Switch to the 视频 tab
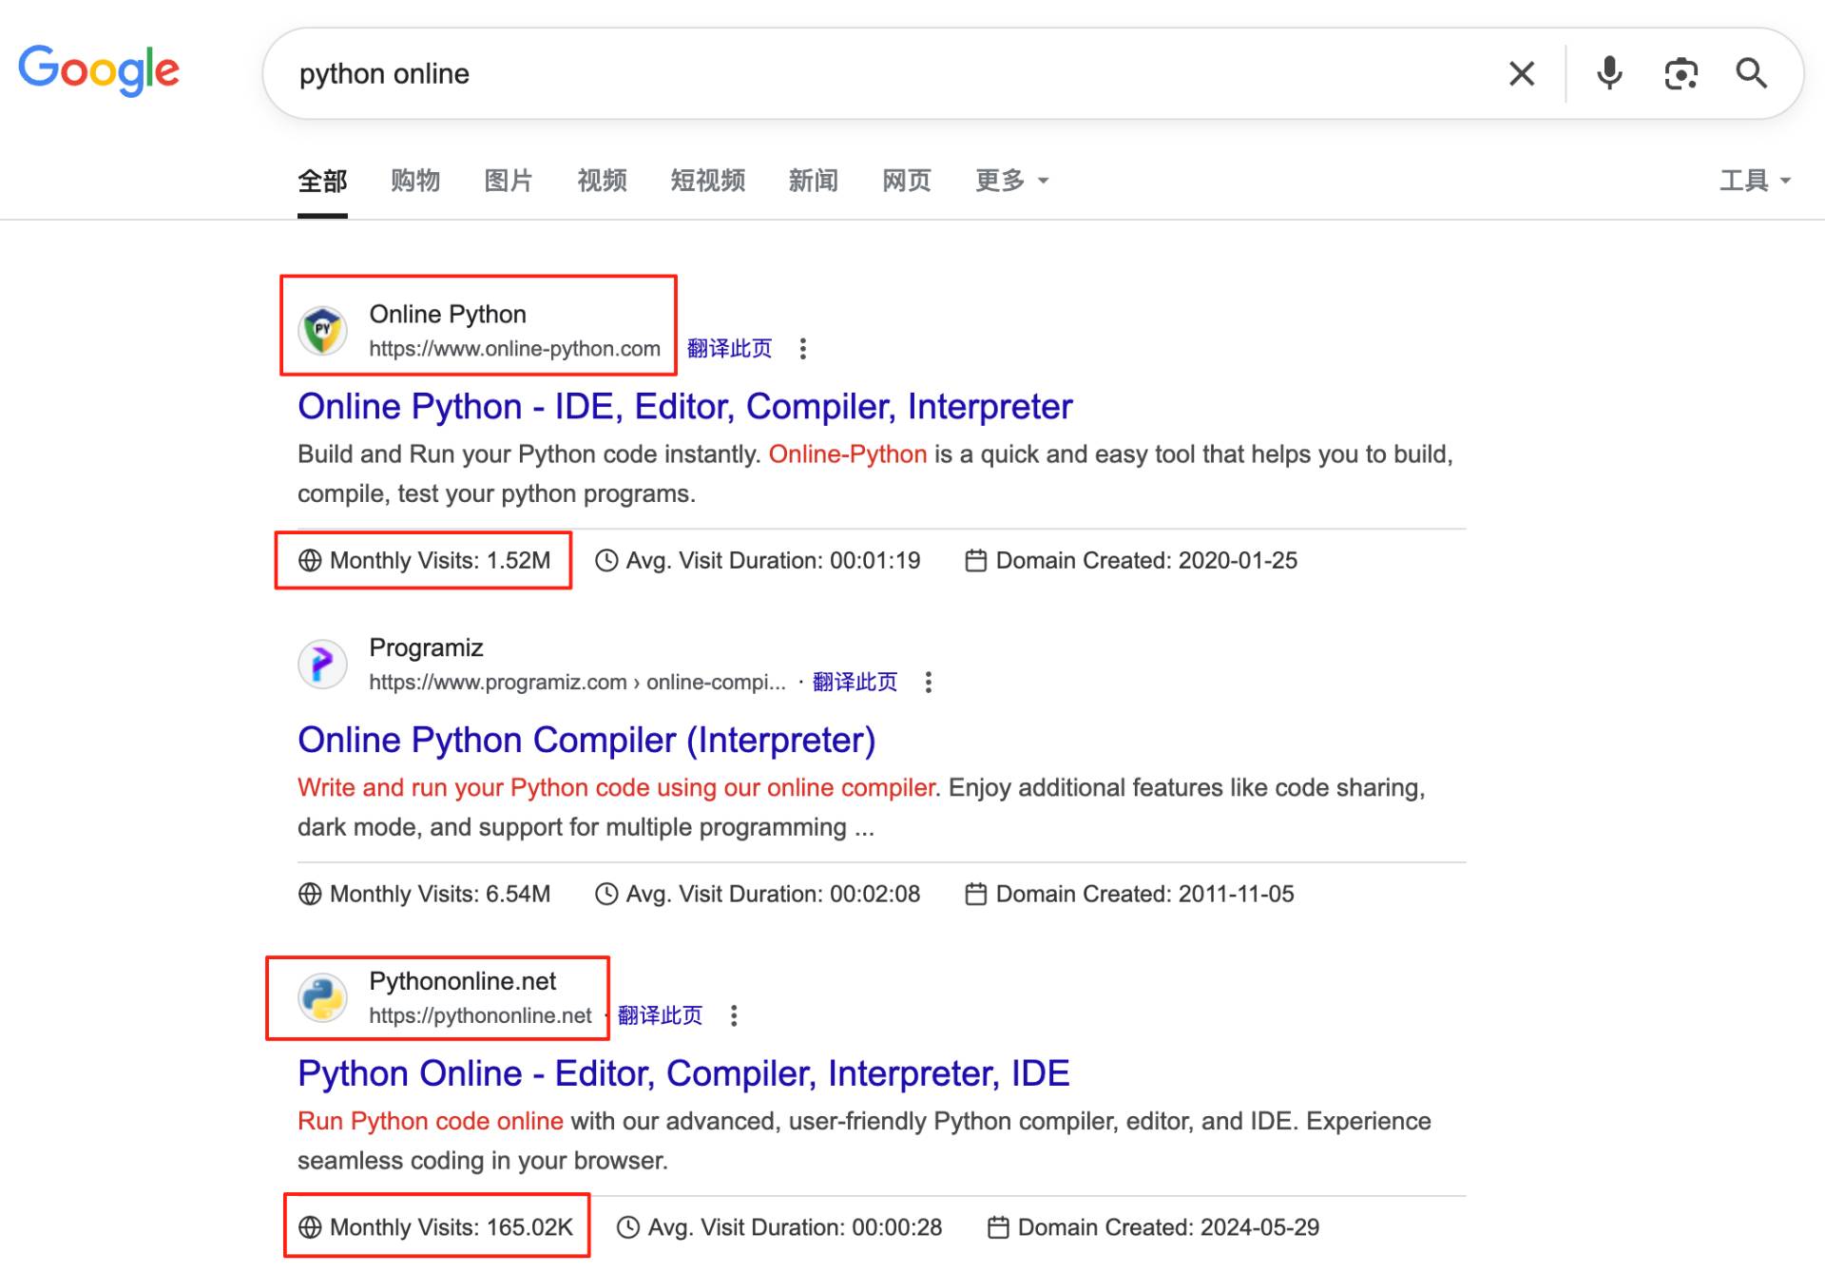Screen dimensions: 1825x1273 [602, 180]
